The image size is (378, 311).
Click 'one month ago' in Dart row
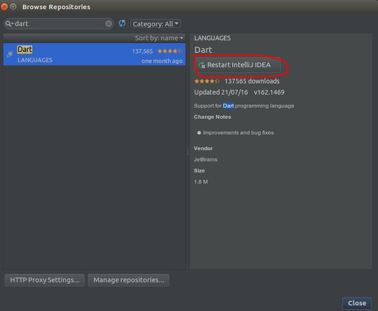point(162,61)
